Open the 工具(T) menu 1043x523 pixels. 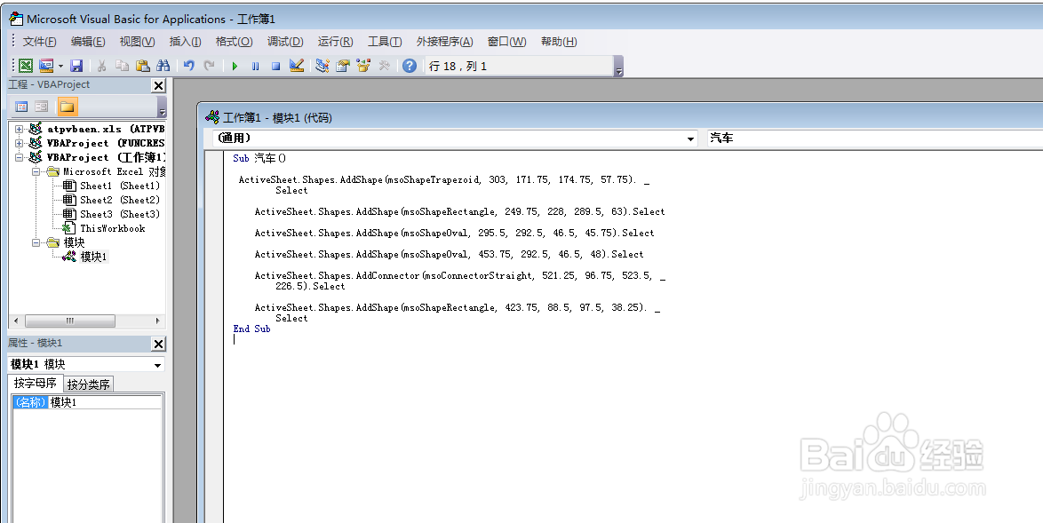coord(385,41)
